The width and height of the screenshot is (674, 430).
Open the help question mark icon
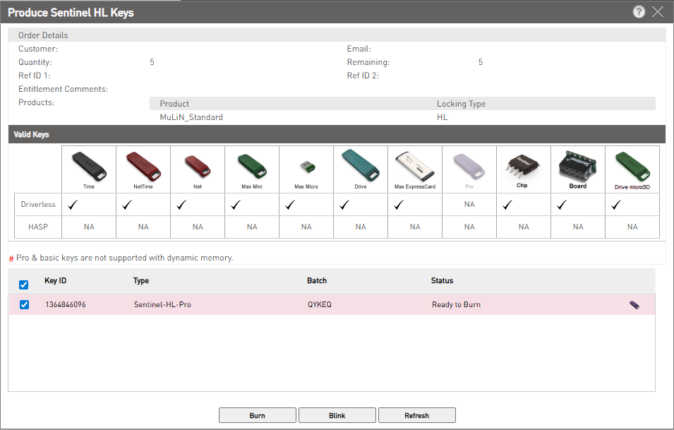(x=639, y=11)
